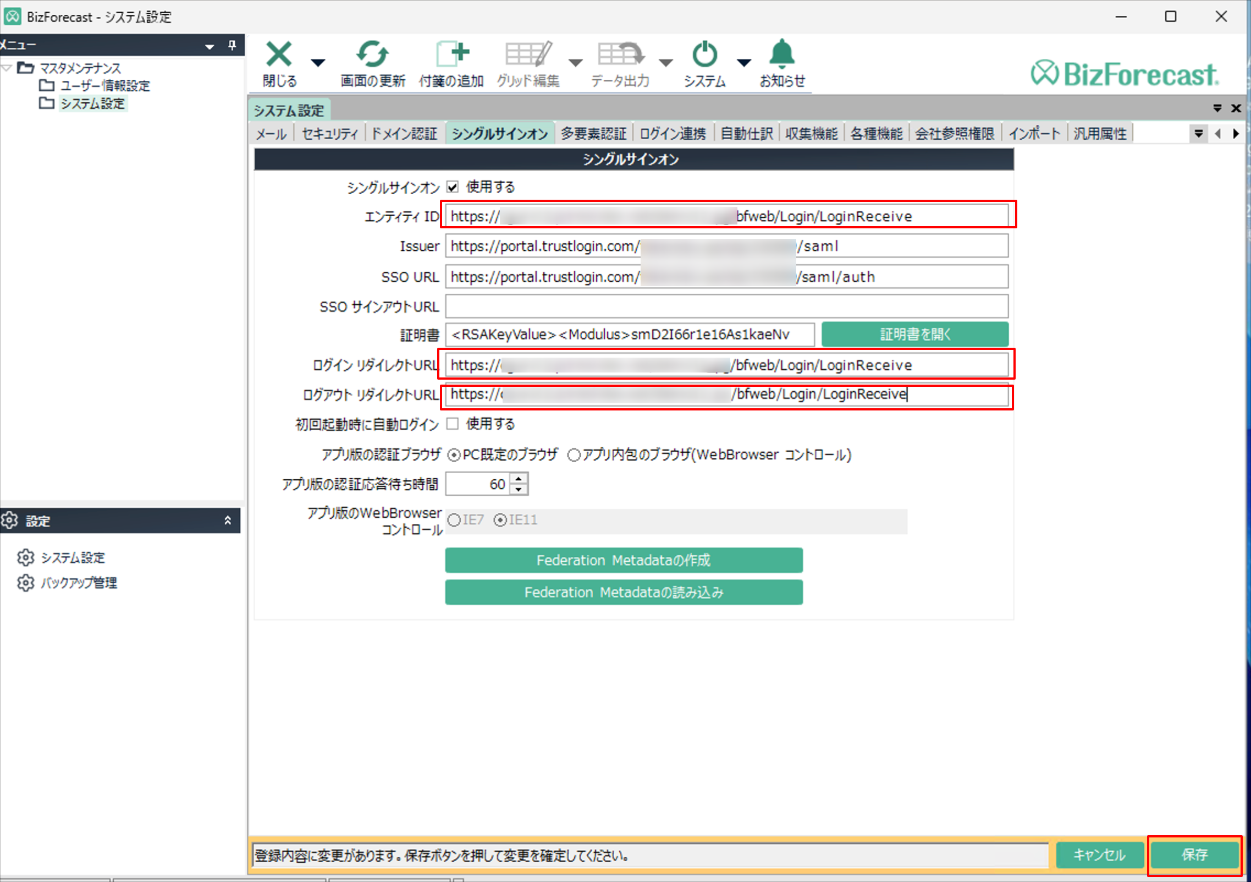Collapse マスタメンテナンス tree triangle
This screenshot has height=882, width=1251.
[7, 68]
